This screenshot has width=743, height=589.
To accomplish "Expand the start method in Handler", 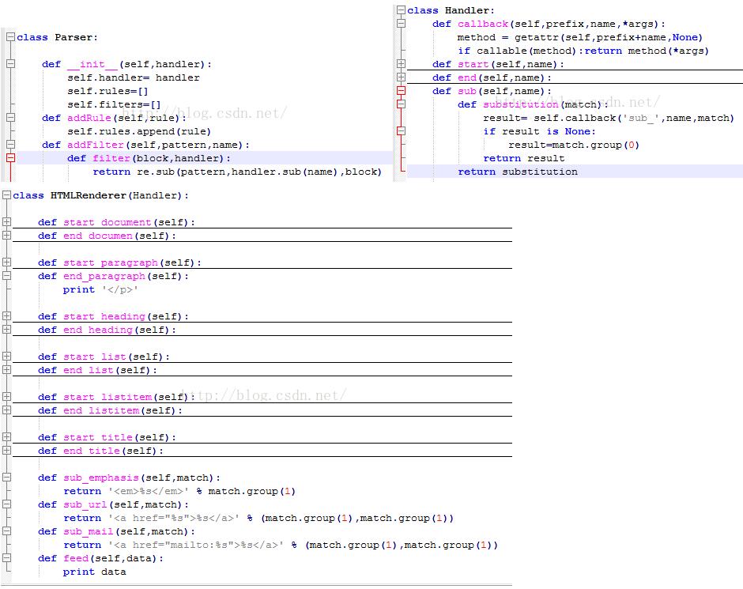I will (401, 64).
